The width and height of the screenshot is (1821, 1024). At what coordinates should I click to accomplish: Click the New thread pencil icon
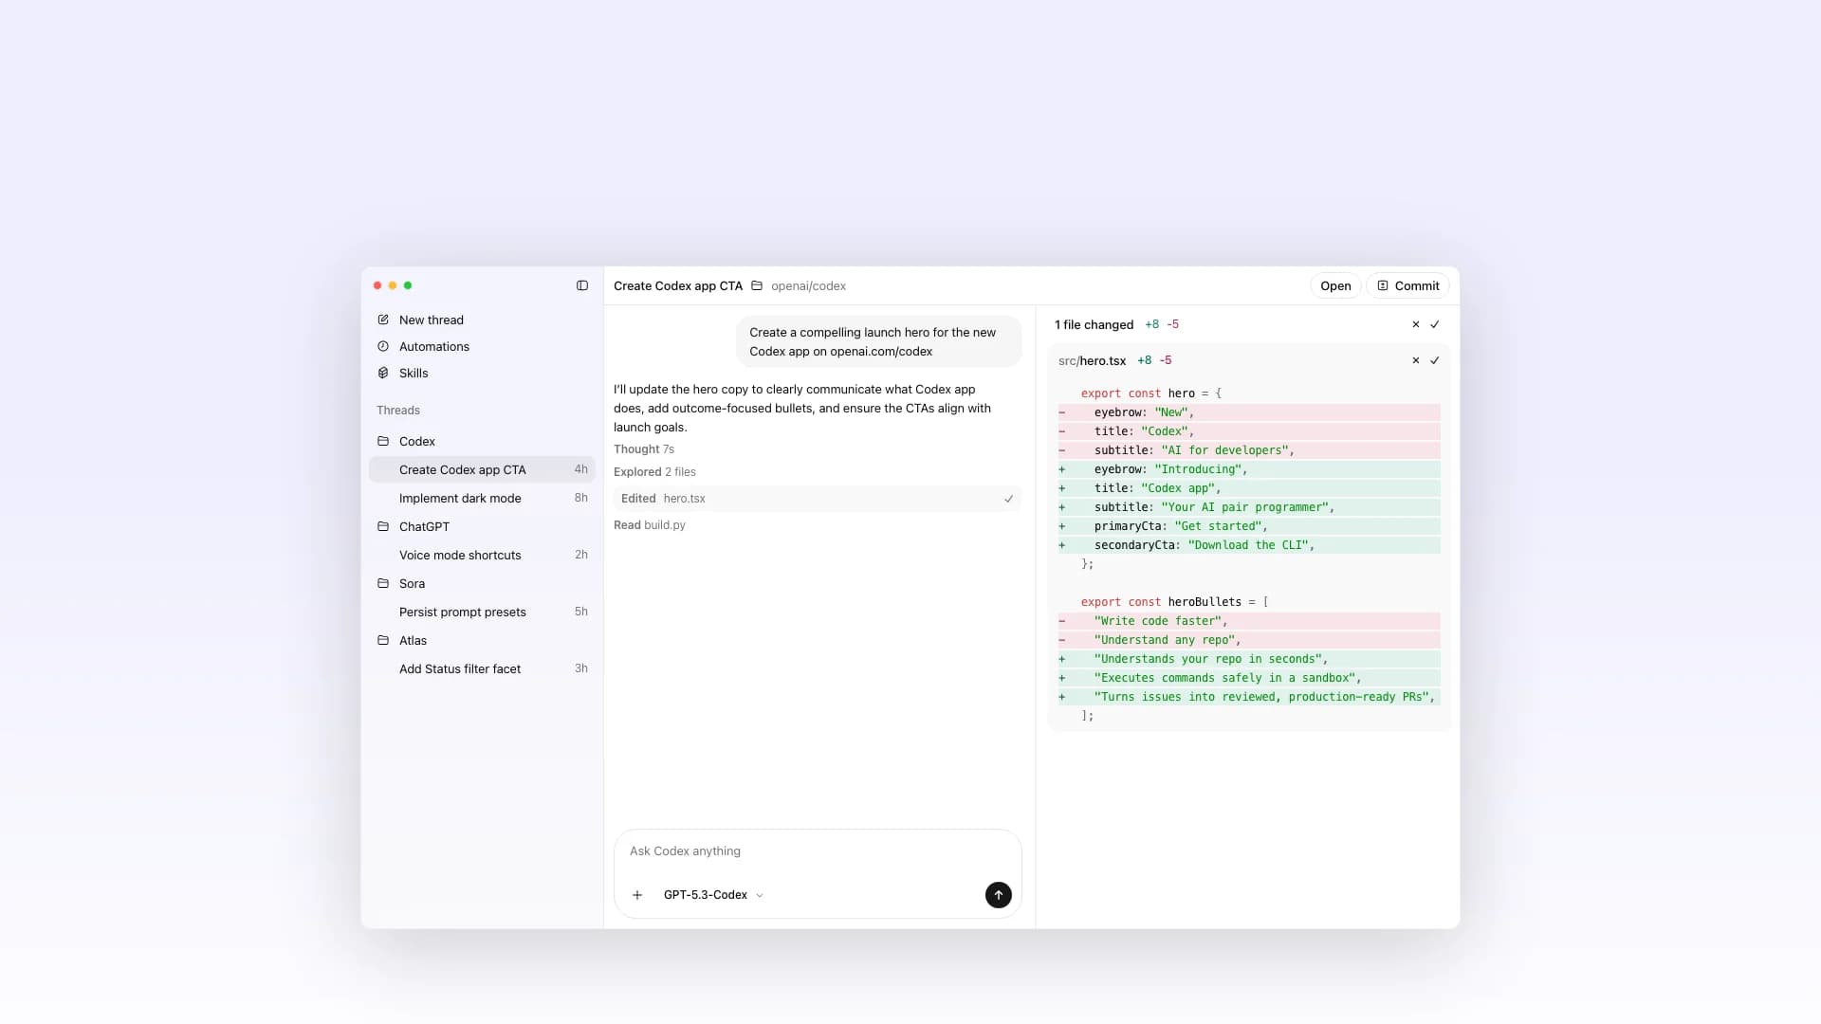(x=383, y=320)
